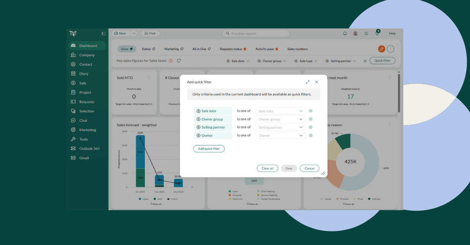Image resolution: width=470 pixels, height=245 pixels.
Task: Remove the Owner quick filter row
Action: point(311,136)
